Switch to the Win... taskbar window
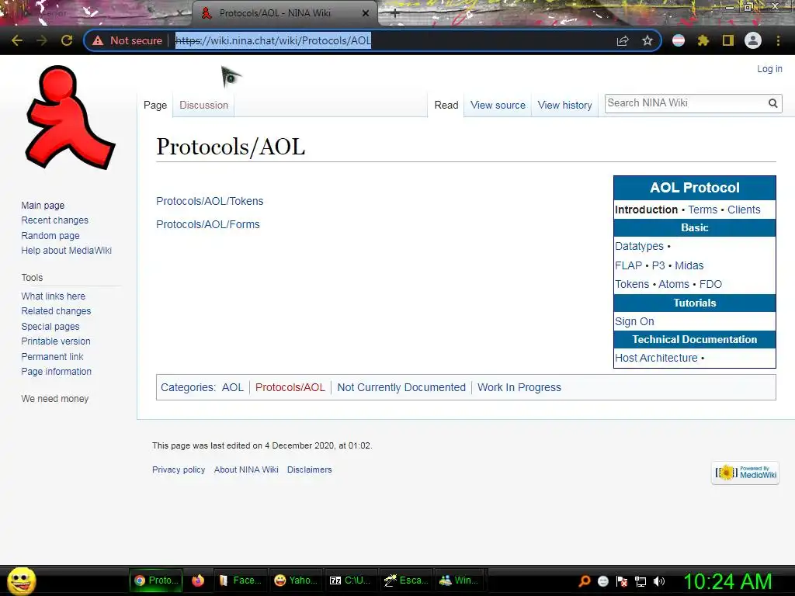This screenshot has width=795, height=596. (459, 580)
